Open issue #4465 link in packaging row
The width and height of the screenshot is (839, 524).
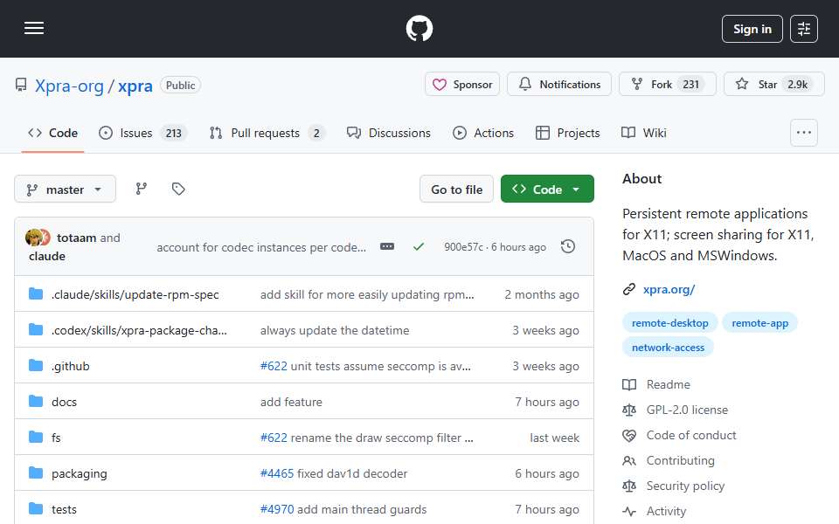[277, 473]
